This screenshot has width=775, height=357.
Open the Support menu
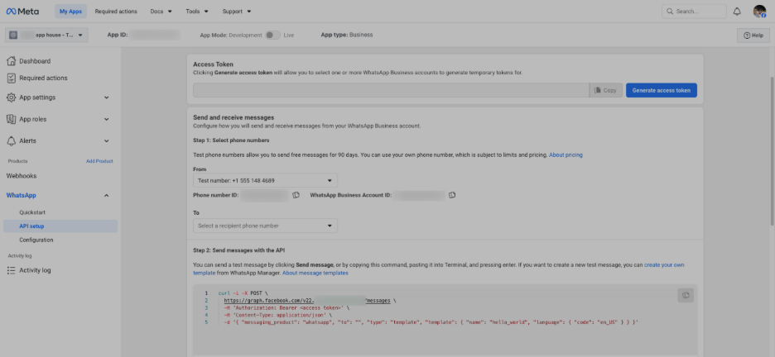point(237,12)
